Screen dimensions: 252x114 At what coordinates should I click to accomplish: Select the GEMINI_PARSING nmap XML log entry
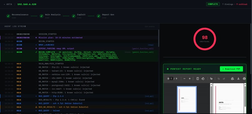tap(79, 49)
